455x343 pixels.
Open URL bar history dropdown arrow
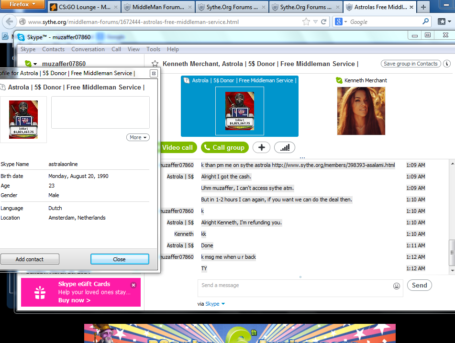[315, 22]
